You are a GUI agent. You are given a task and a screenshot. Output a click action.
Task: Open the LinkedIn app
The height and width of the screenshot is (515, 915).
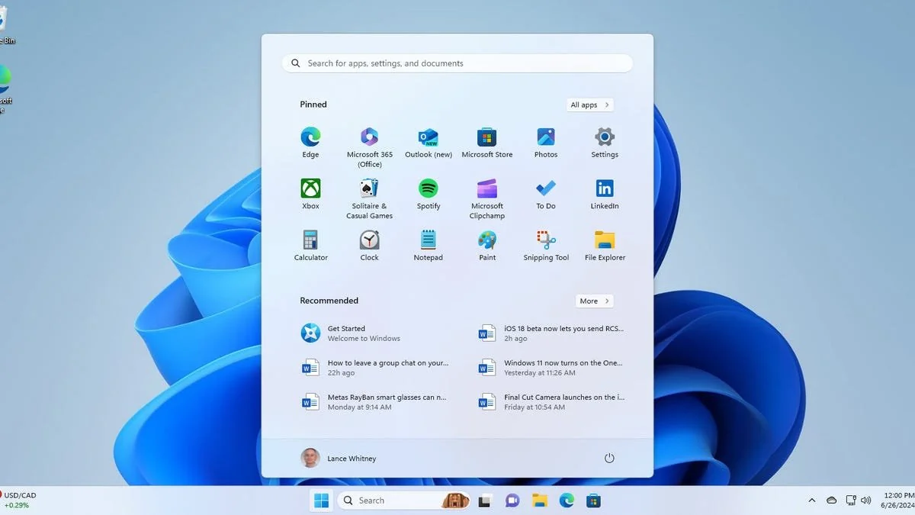605,194
